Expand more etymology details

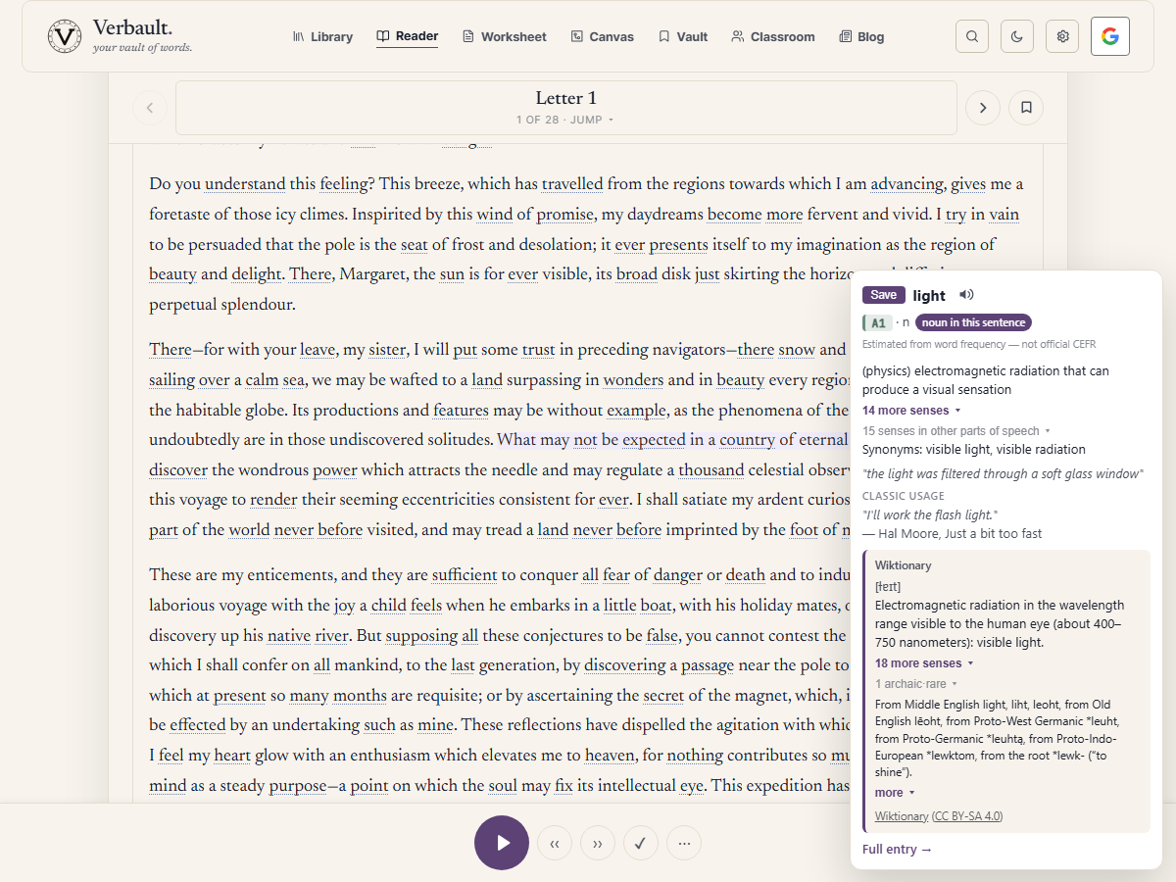[x=895, y=793]
